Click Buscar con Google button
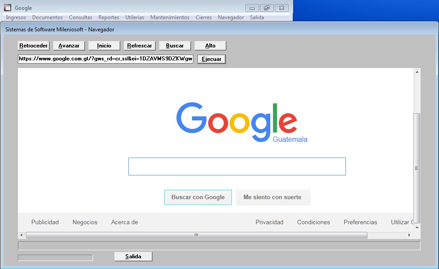Viewport: 439px width, 269px height. [198, 197]
